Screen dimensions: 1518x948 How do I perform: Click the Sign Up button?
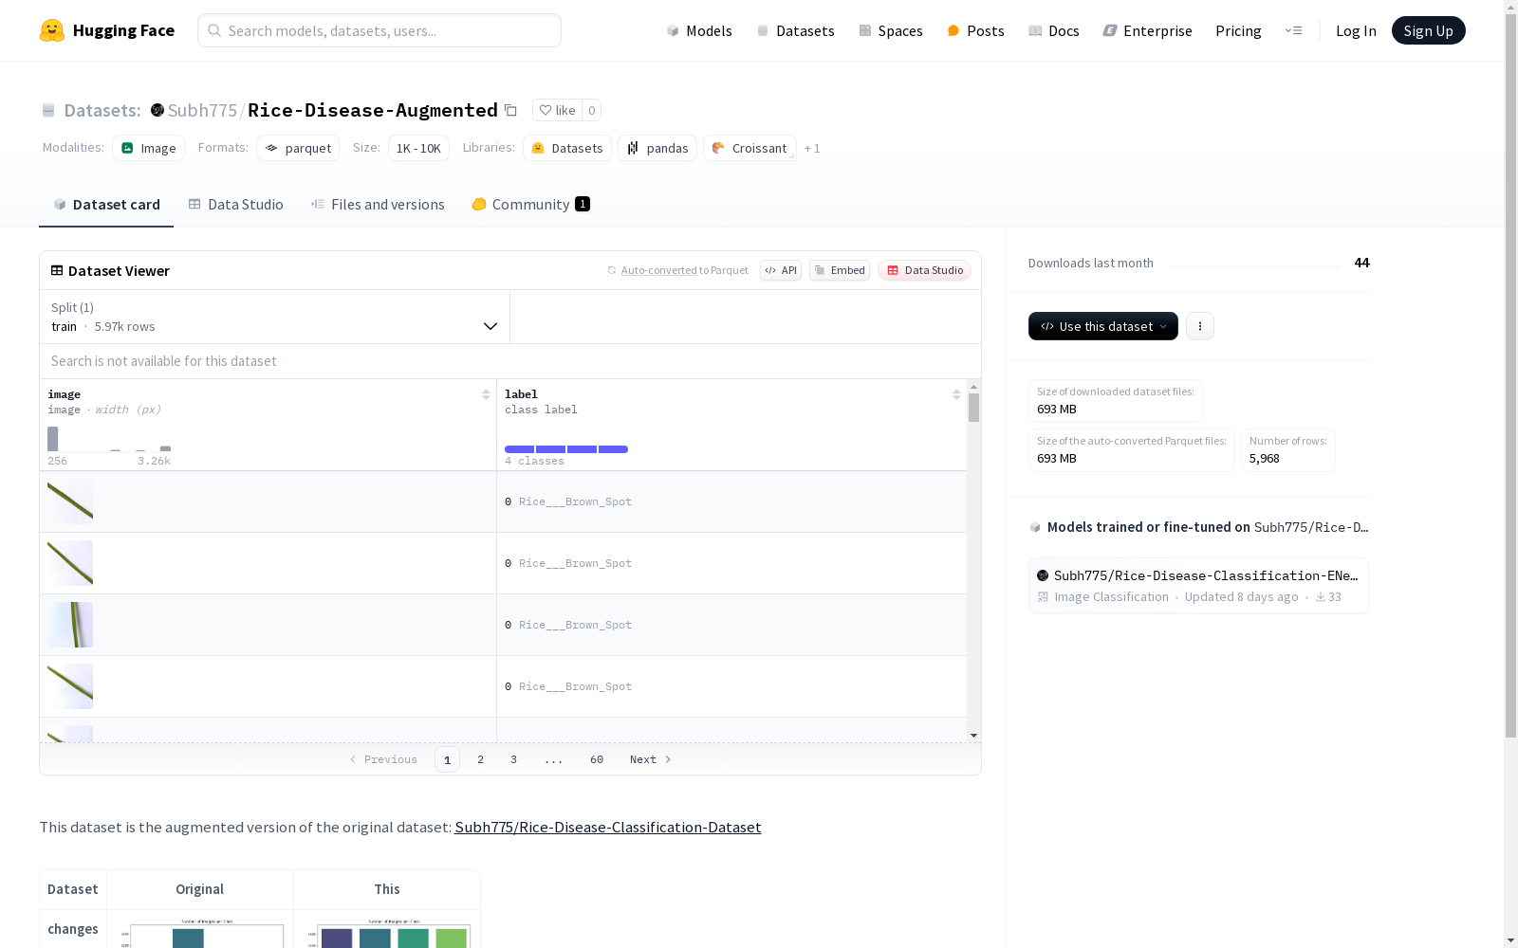[x=1428, y=30]
